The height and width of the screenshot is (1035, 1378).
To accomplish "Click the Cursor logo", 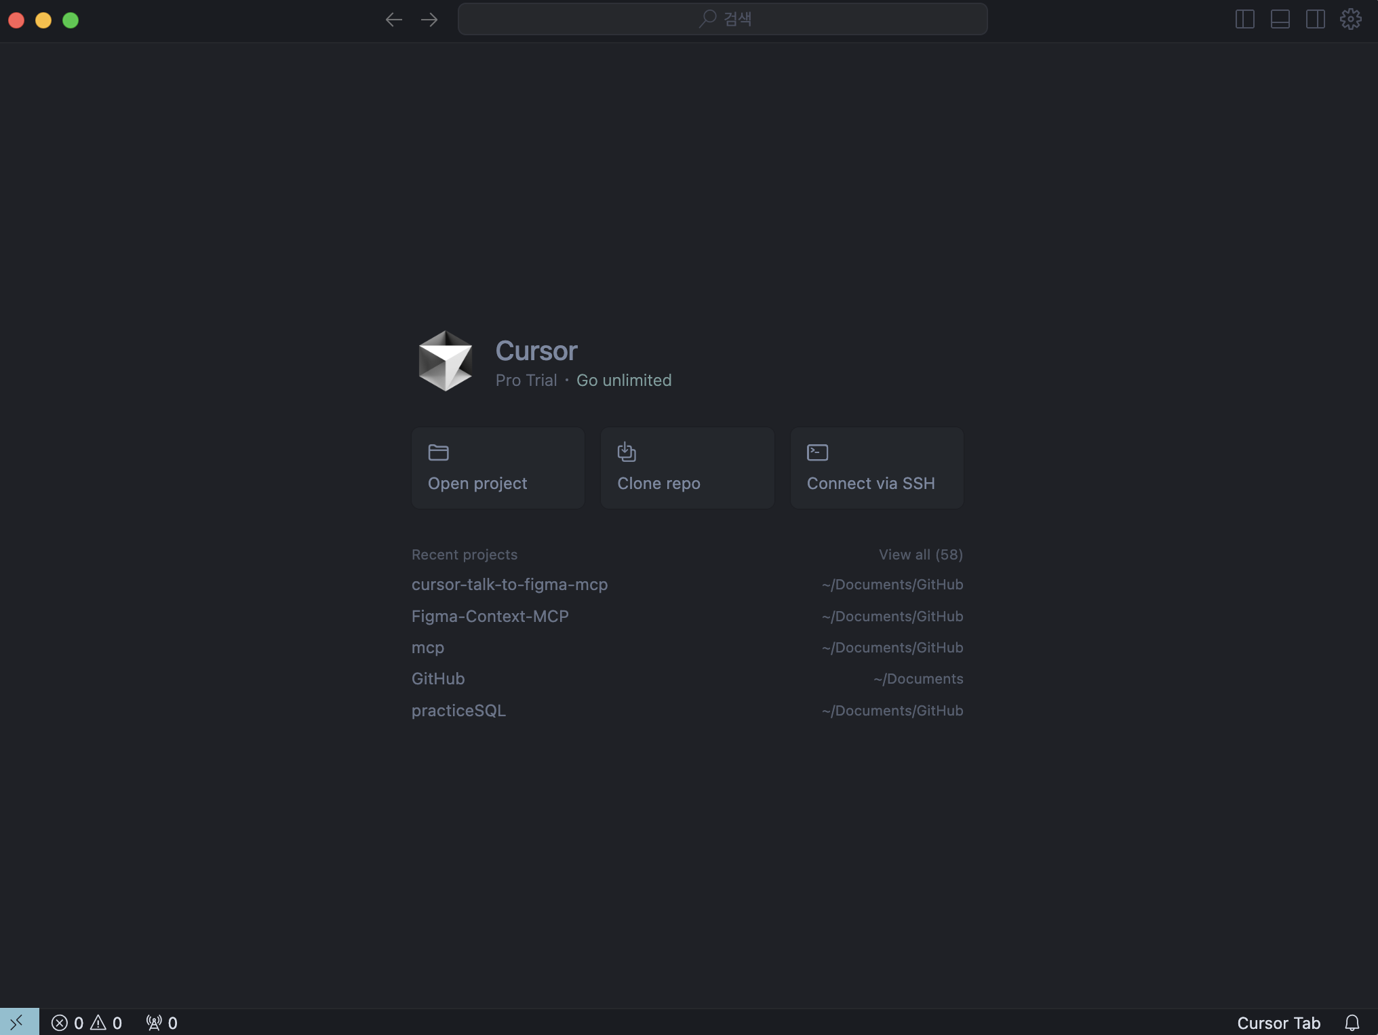I will 445,361.
